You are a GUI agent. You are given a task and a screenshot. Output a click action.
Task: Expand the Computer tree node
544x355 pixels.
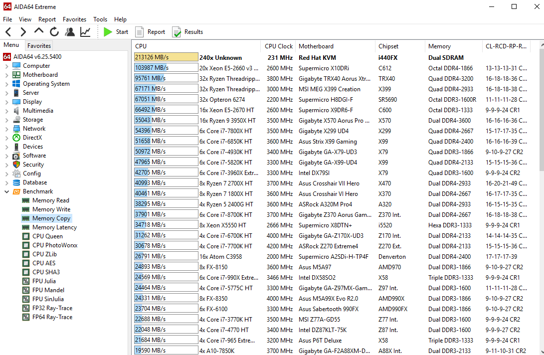6,66
